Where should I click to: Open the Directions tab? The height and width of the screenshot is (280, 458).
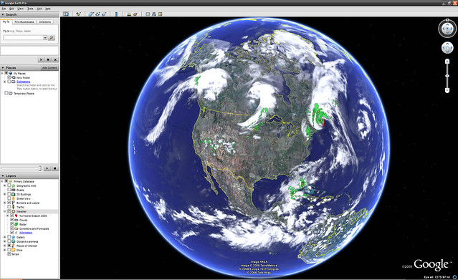pyautogui.click(x=45, y=22)
